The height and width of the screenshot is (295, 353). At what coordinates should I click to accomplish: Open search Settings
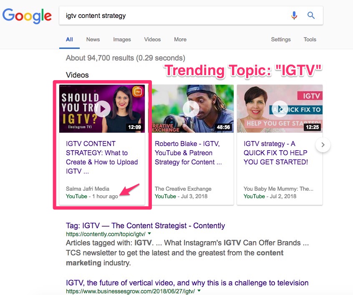(281, 39)
